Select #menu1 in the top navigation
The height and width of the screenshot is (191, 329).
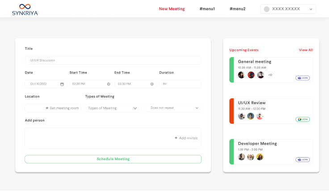207,9
